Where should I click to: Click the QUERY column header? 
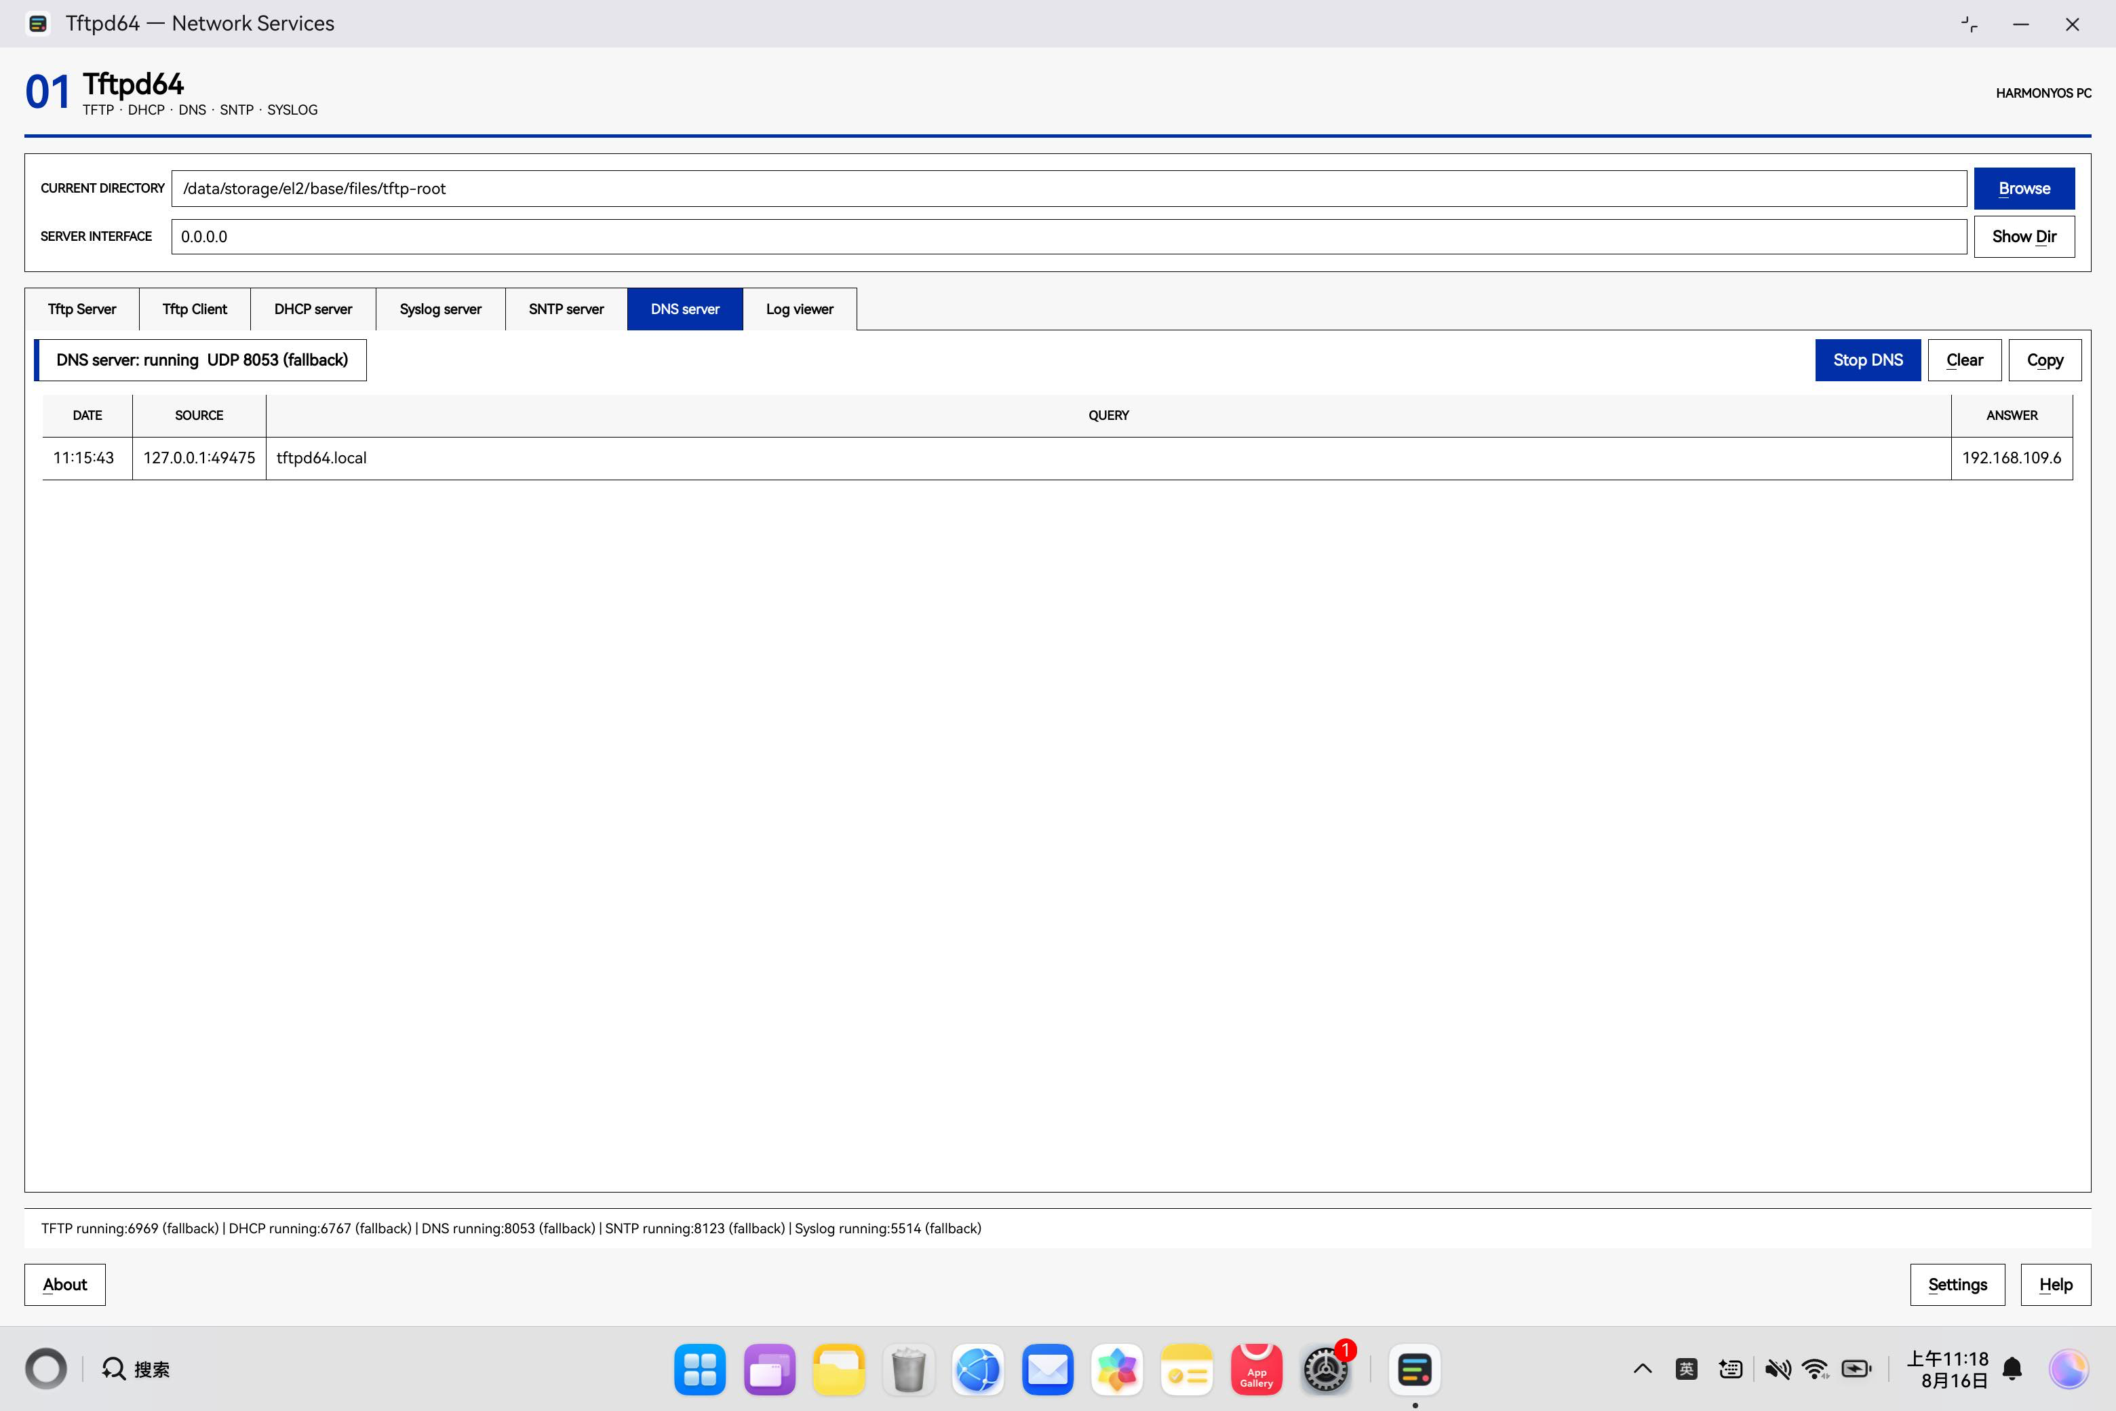1108,416
